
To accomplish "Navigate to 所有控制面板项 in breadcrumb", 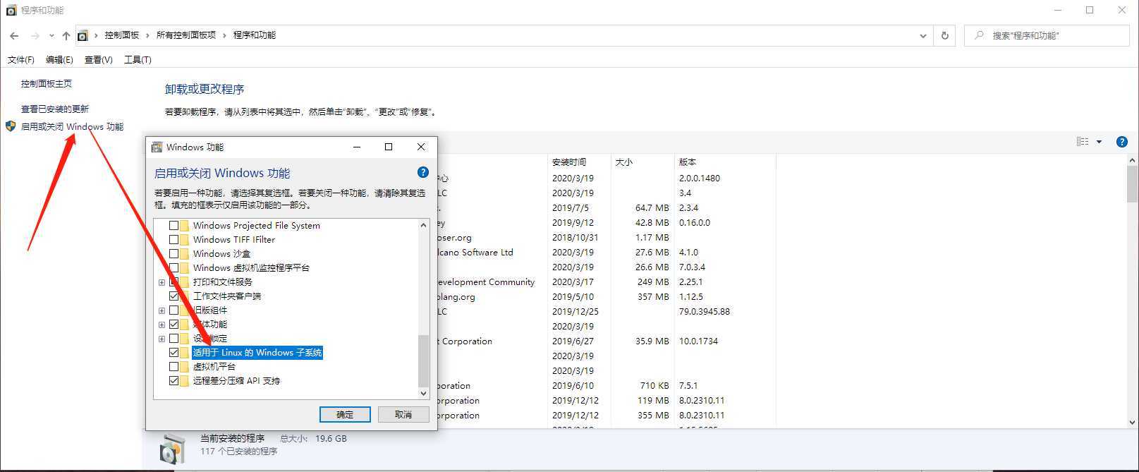I will point(186,35).
